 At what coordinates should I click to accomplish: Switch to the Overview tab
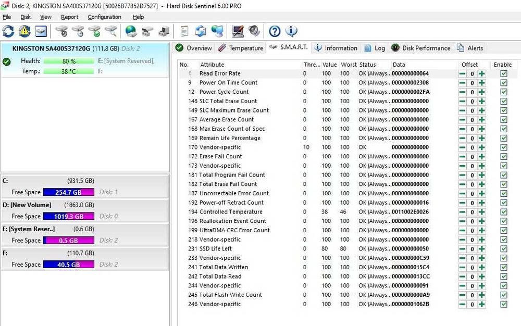pos(194,48)
